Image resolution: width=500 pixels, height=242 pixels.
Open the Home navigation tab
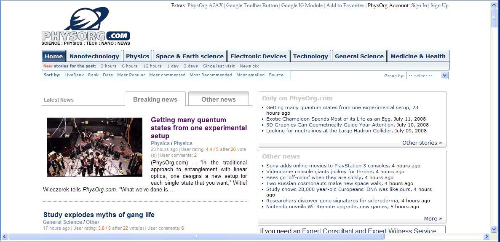53,56
